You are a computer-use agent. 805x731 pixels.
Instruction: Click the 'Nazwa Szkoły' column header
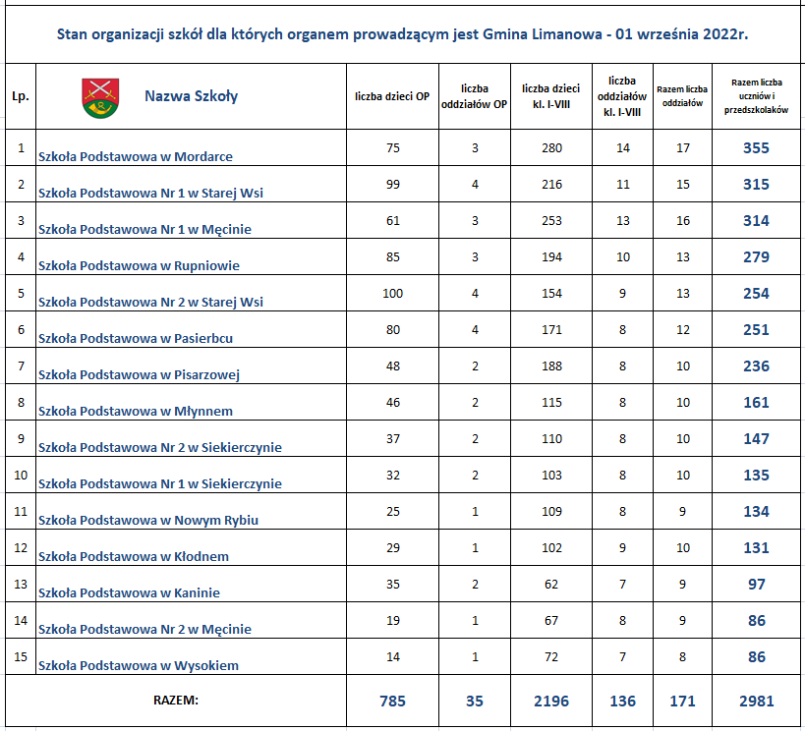pyautogui.click(x=191, y=96)
